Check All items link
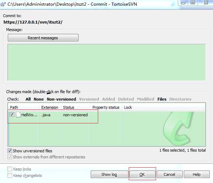This screenshot has height=183, width=213. tap(28, 99)
